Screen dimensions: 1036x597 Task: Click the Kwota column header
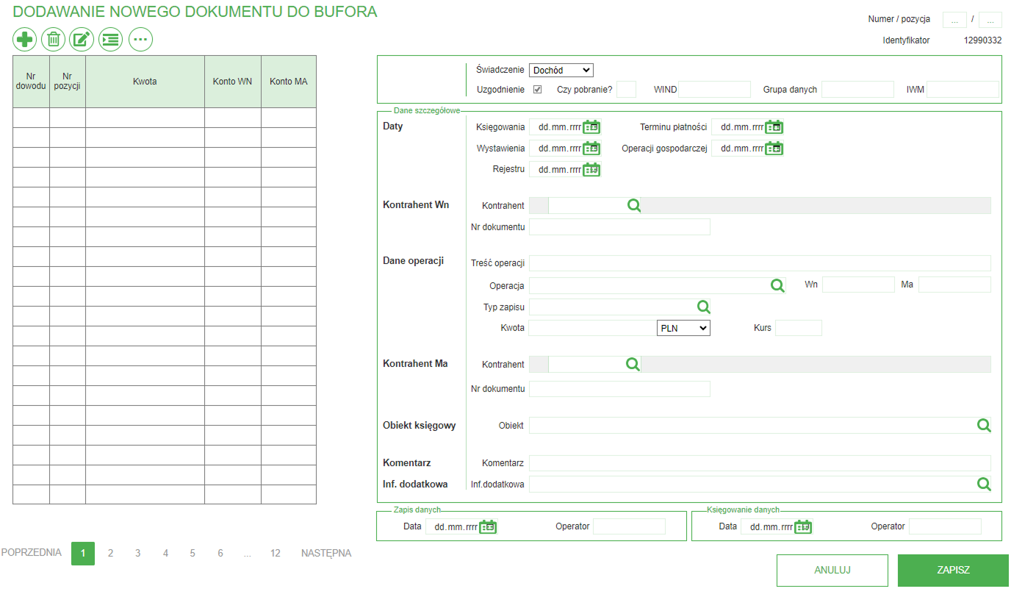click(x=145, y=82)
